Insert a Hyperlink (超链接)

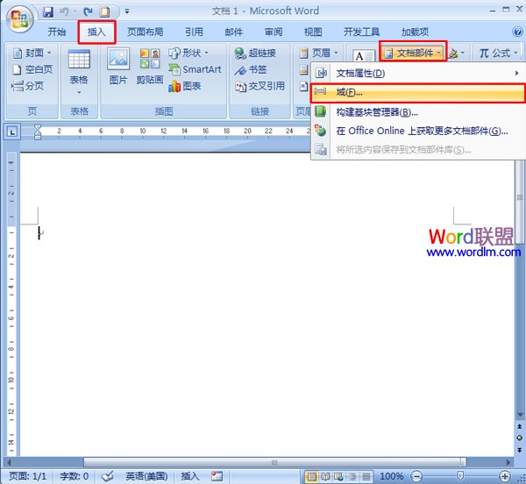[x=255, y=53]
